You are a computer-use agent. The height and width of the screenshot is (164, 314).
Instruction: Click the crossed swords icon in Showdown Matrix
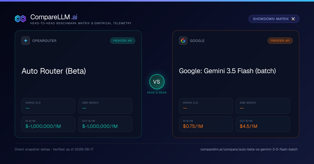pyautogui.click(x=293, y=19)
